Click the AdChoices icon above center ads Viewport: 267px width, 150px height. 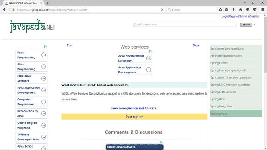coord(150,51)
